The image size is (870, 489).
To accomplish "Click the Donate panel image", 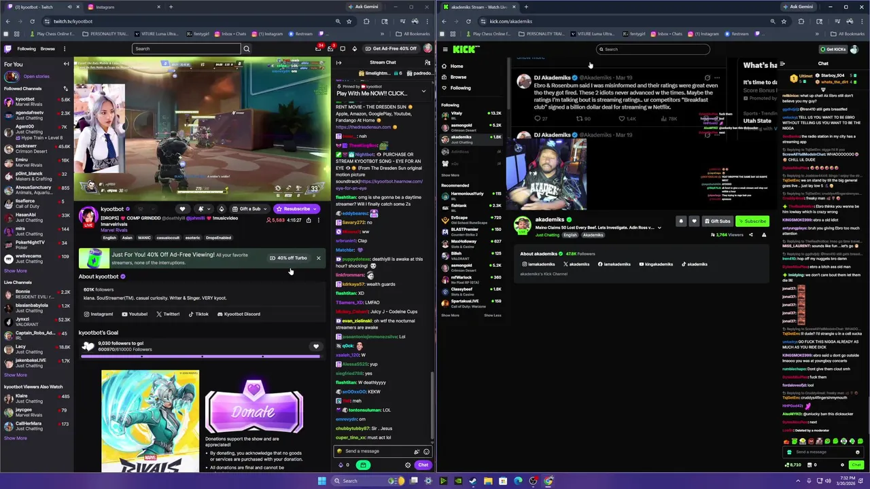I will point(254,407).
